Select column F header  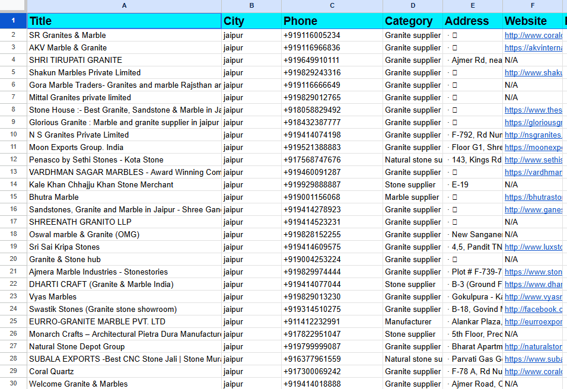[533, 6]
